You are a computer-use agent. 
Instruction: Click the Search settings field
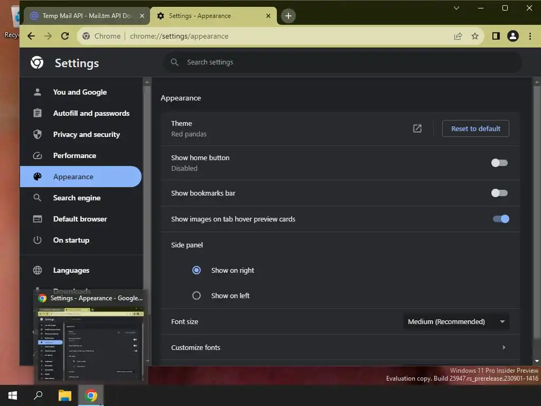[x=342, y=62]
